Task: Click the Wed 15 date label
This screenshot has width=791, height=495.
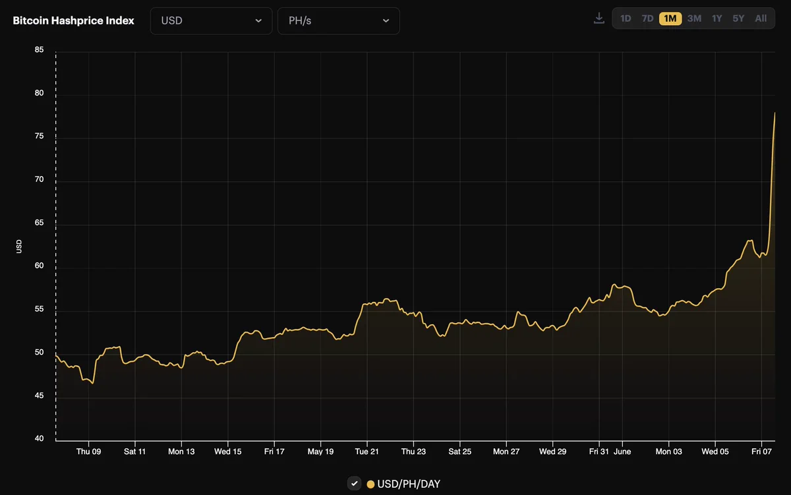Action: (228, 451)
